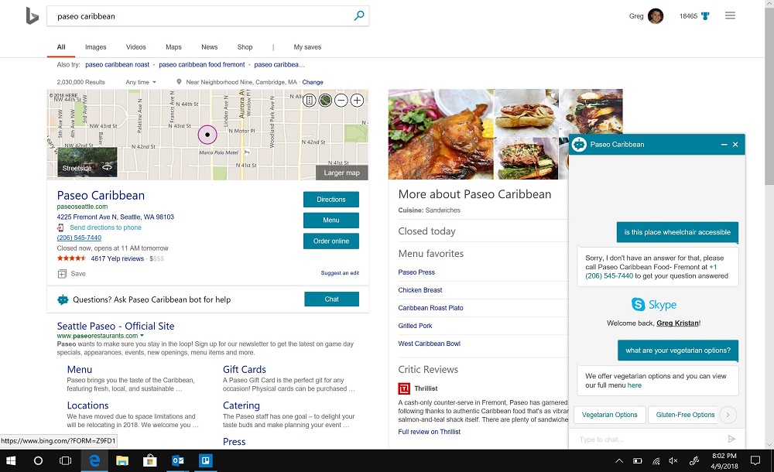Minimize the Paseo Caribbean chat panel
This screenshot has height=472, width=774.
(x=724, y=145)
